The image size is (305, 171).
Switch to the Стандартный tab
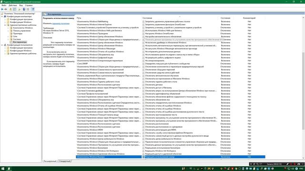(x=65, y=161)
